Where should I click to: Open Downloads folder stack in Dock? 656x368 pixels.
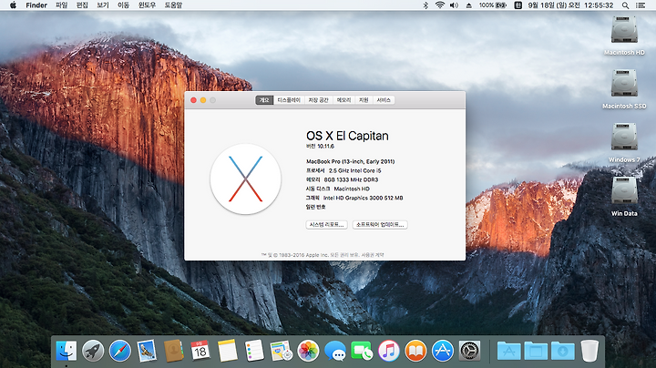(563, 351)
